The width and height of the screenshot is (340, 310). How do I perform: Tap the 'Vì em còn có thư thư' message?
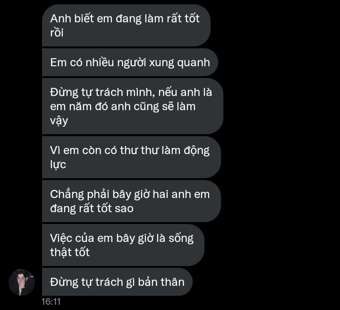(131, 157)
